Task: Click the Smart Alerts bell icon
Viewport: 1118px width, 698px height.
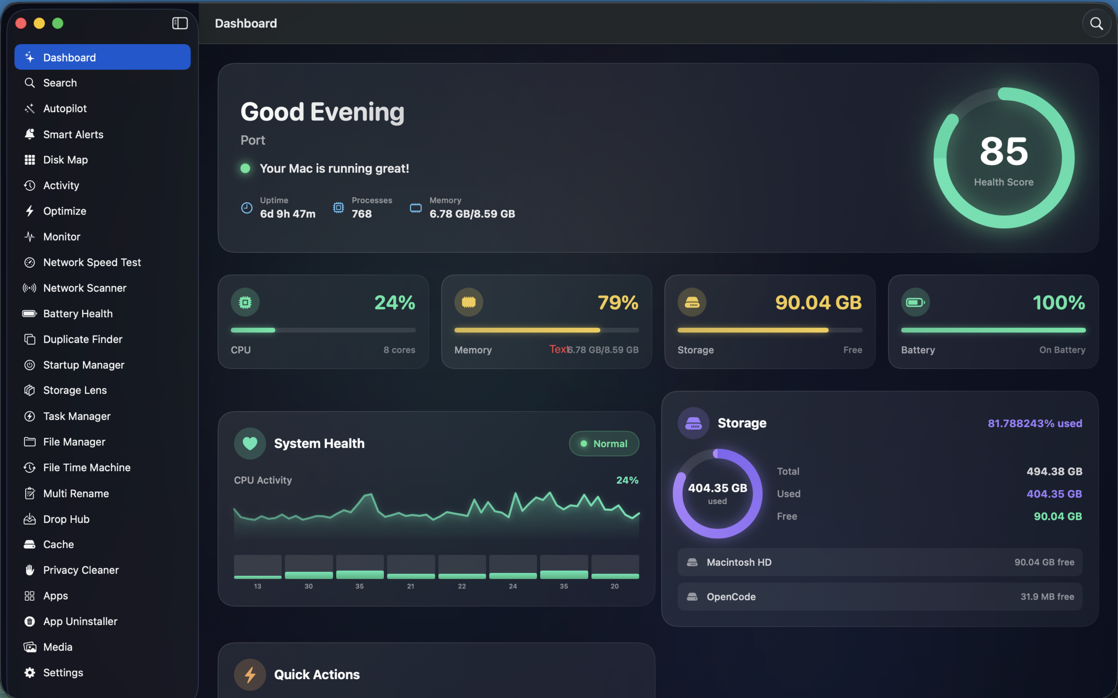Action: [30, 134]
